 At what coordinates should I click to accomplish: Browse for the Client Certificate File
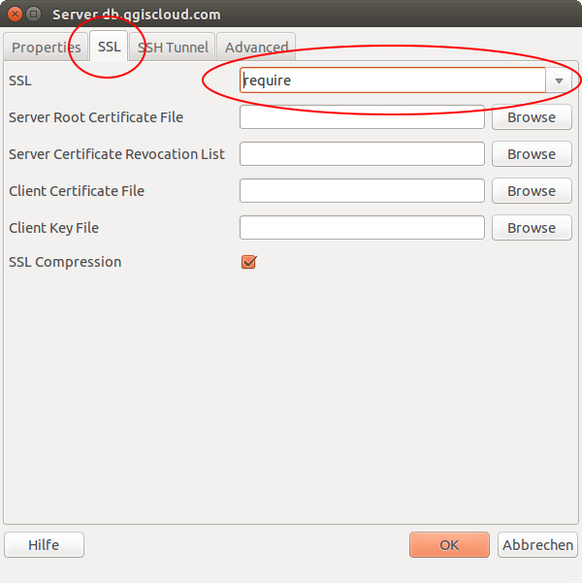pos(531,191)
